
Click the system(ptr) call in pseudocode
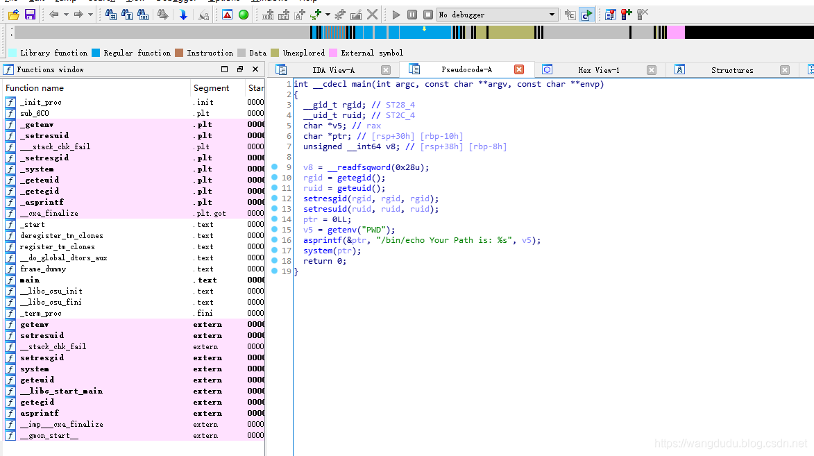coord(332,251)
